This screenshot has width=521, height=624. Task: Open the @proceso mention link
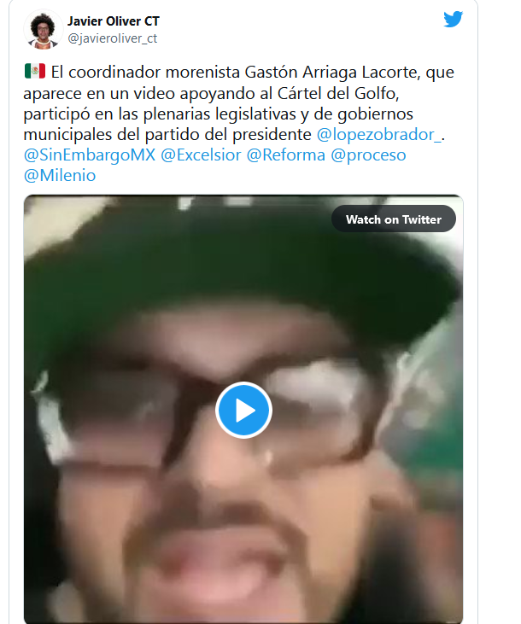[368, 155]
